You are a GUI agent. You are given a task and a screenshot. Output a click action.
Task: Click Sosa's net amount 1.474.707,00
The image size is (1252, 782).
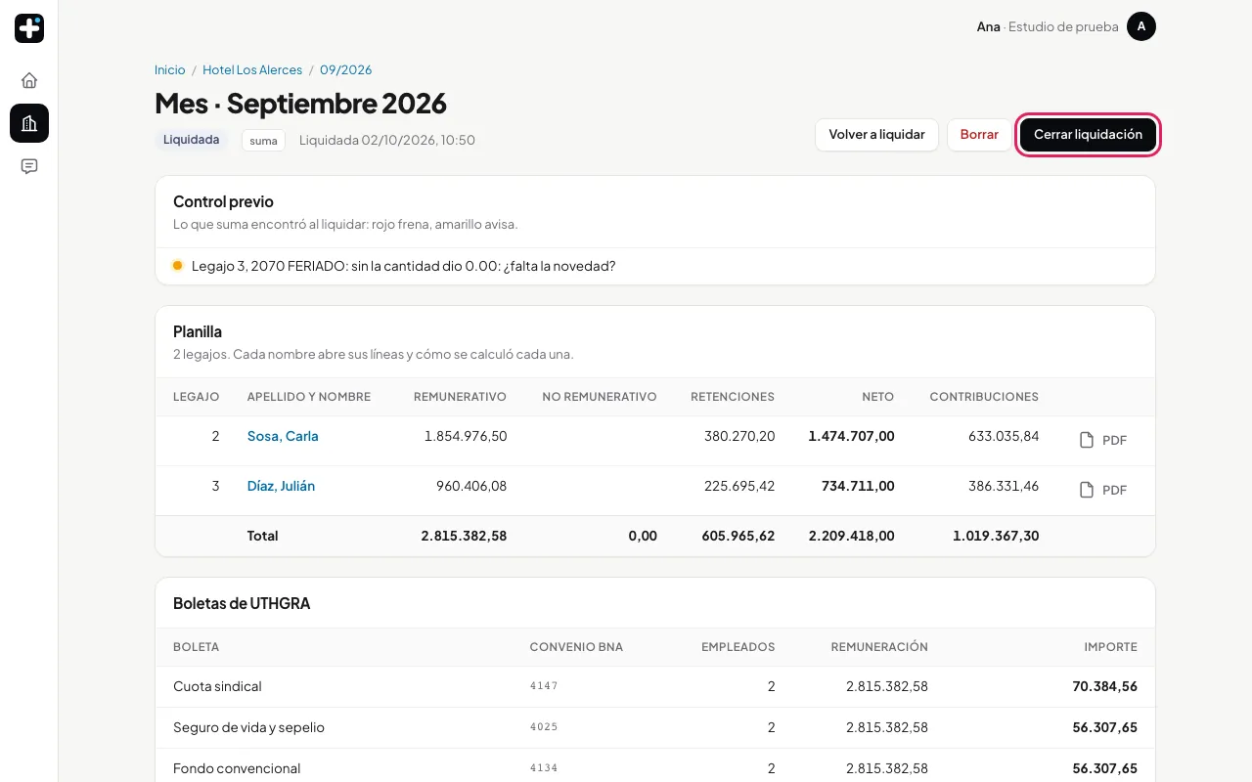(x=851, y=436)
